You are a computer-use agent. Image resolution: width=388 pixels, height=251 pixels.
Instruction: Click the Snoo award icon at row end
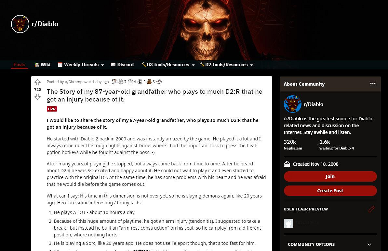click(159, 82)
